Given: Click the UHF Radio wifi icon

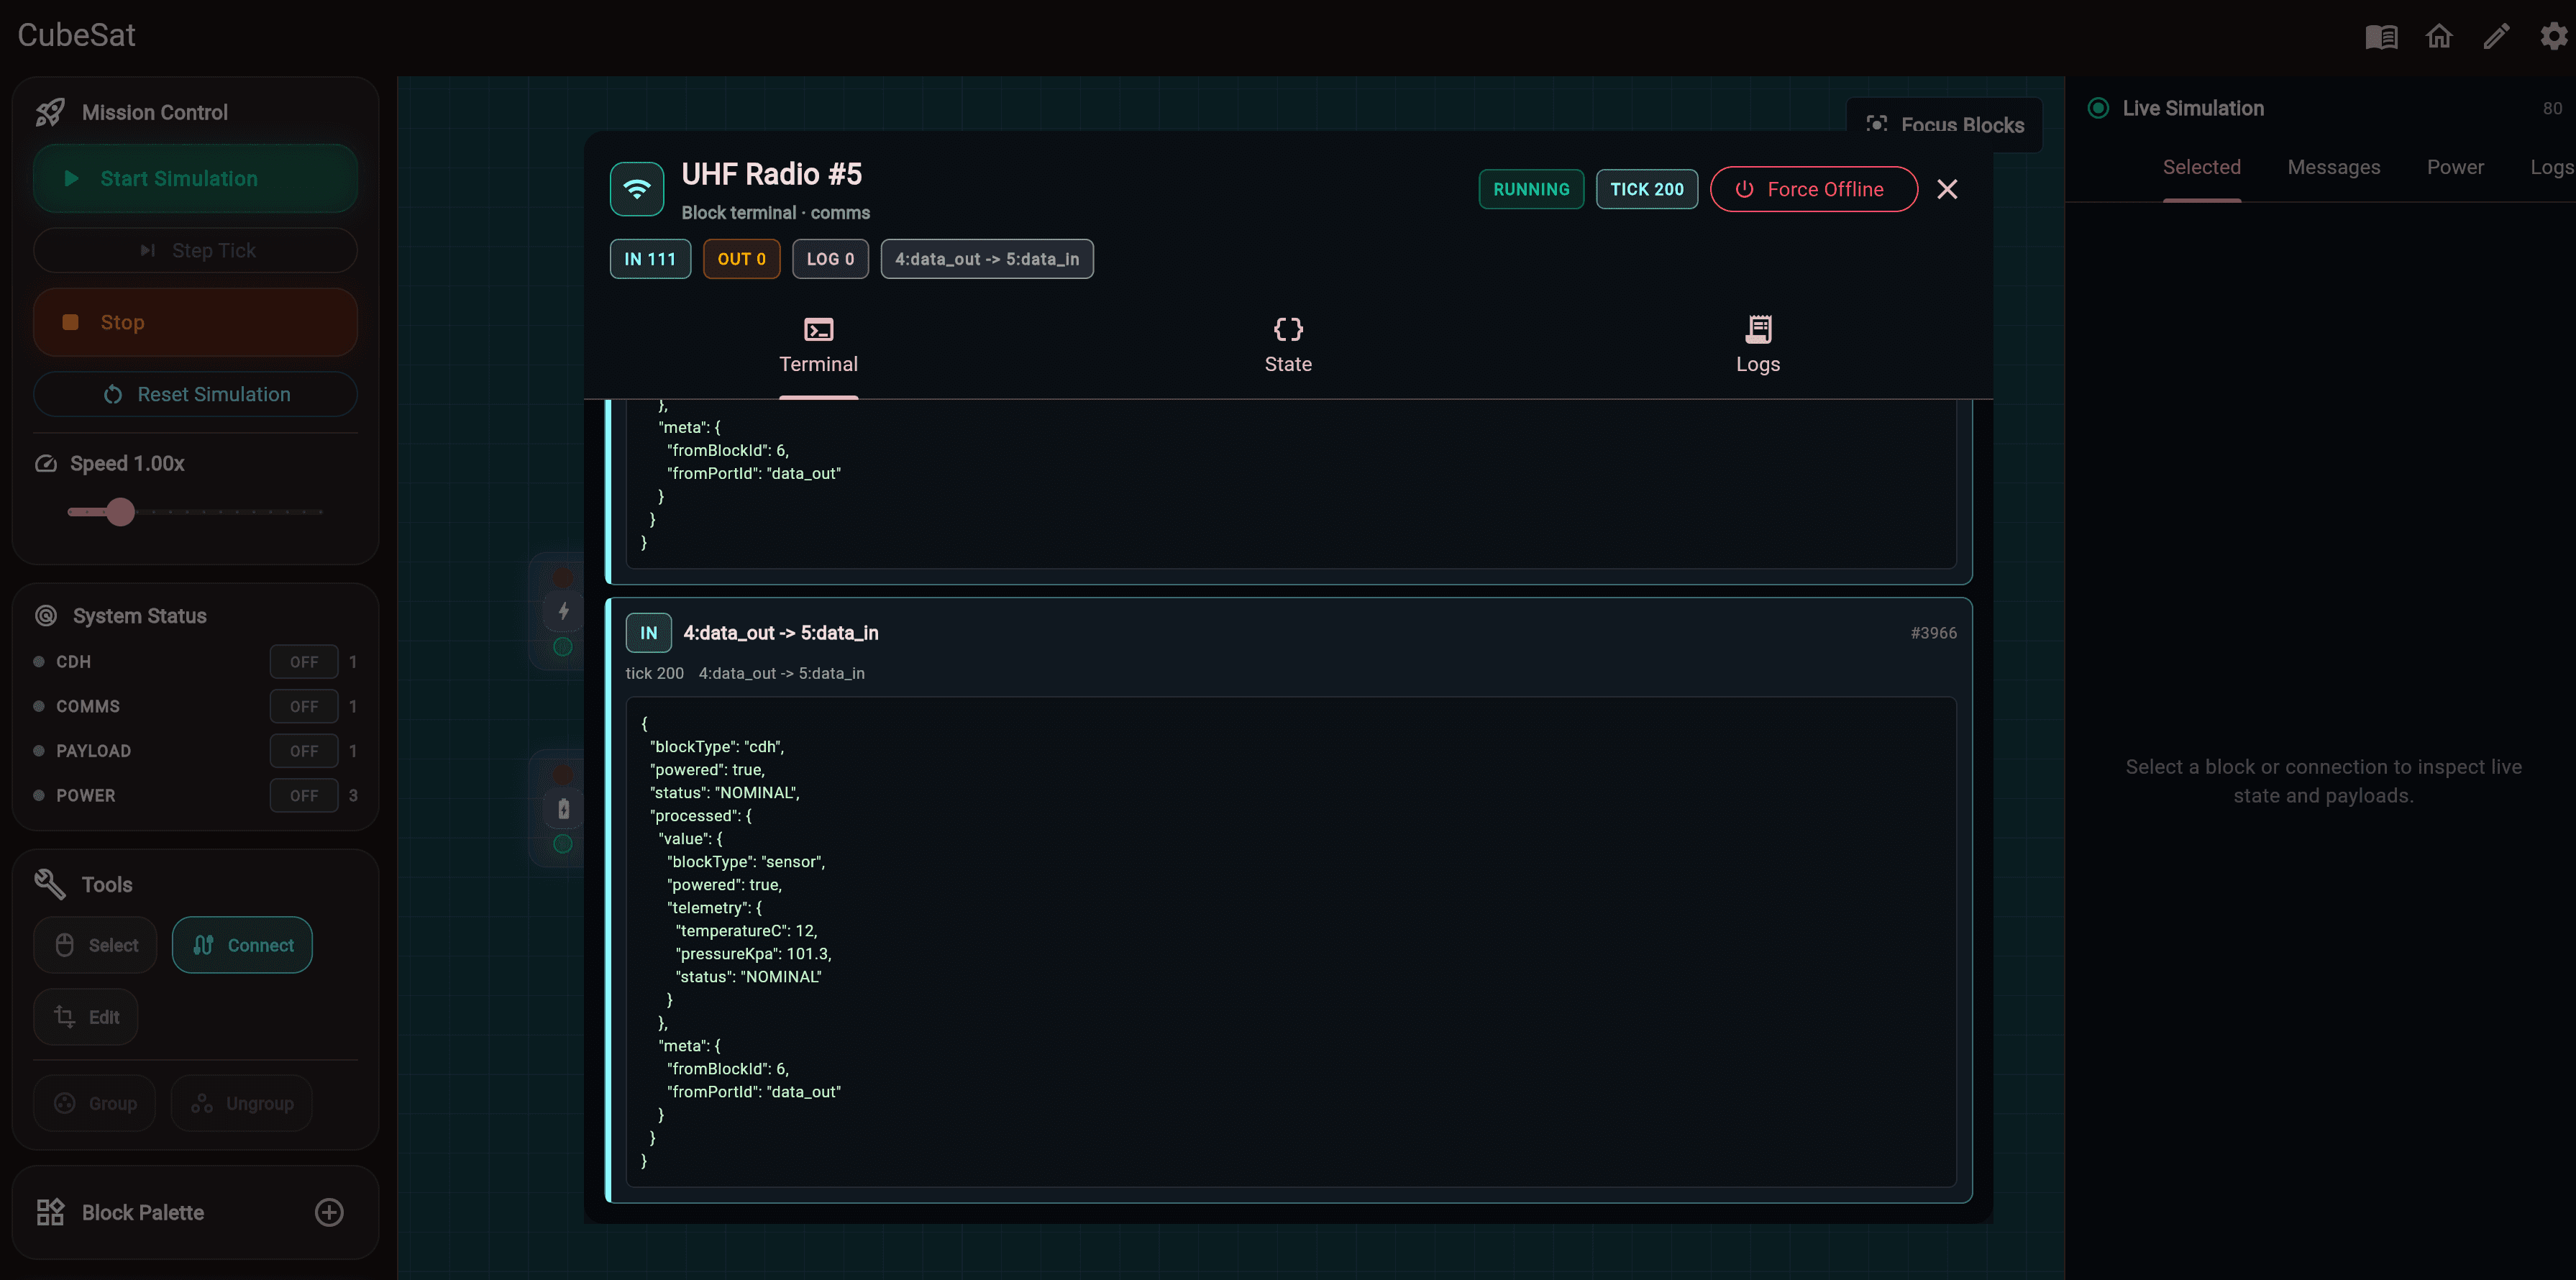Looking at the screenshot, I should click(x=637, y=189).
